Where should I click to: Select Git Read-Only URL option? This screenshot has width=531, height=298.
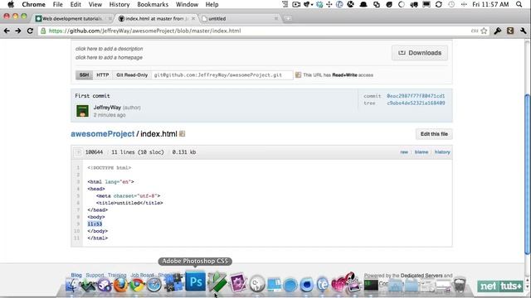132,75
